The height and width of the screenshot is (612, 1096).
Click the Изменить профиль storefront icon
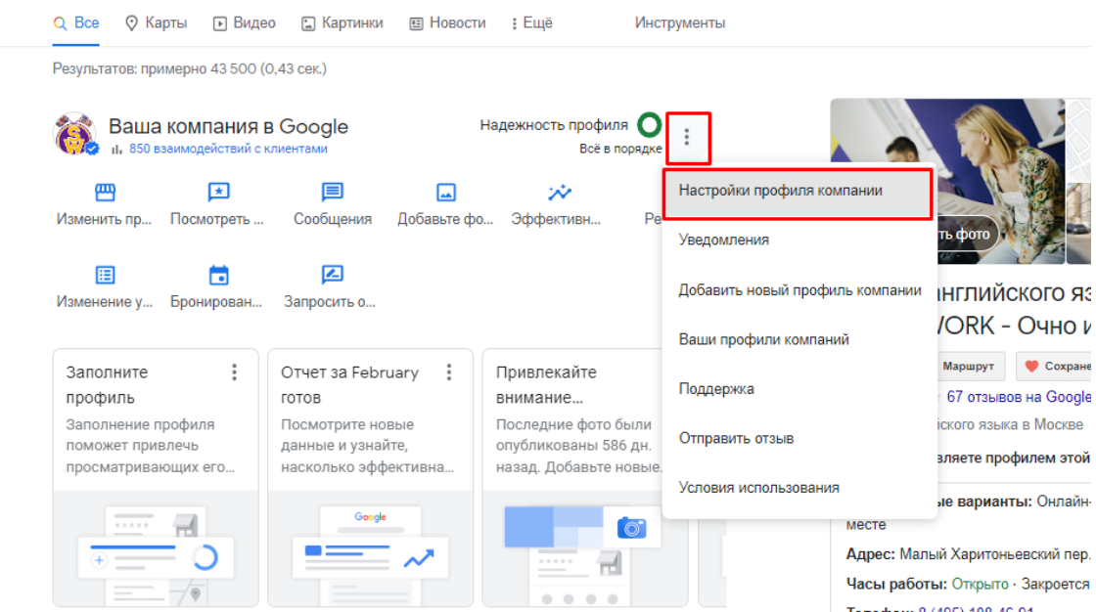(105, 192)
